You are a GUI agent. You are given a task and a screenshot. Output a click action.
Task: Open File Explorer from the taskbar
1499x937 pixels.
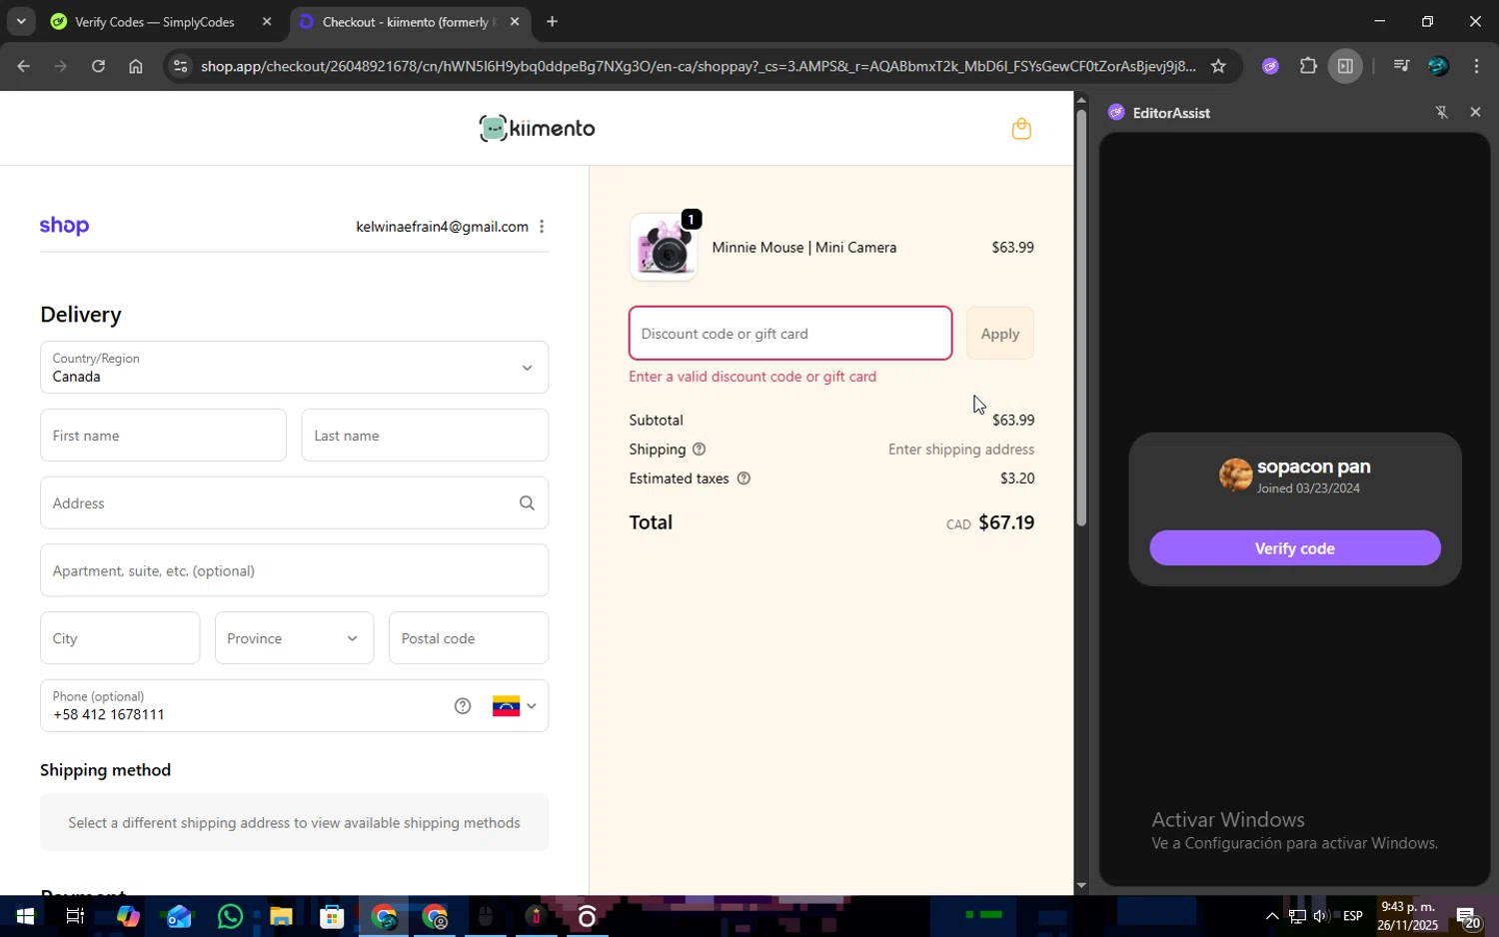[x=281, y=916]
